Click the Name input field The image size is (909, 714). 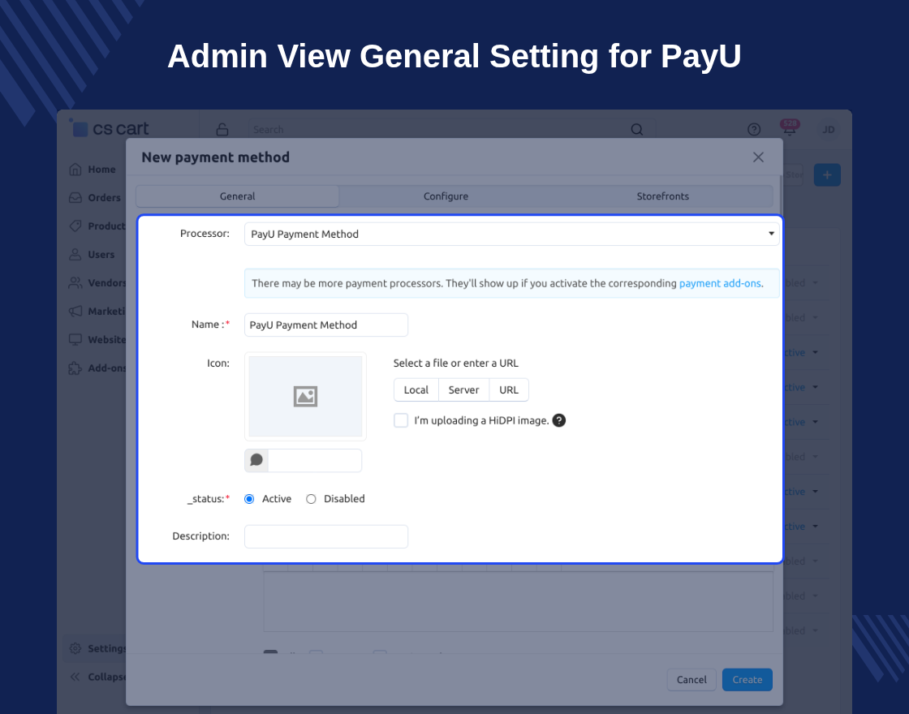pos(325,325)
